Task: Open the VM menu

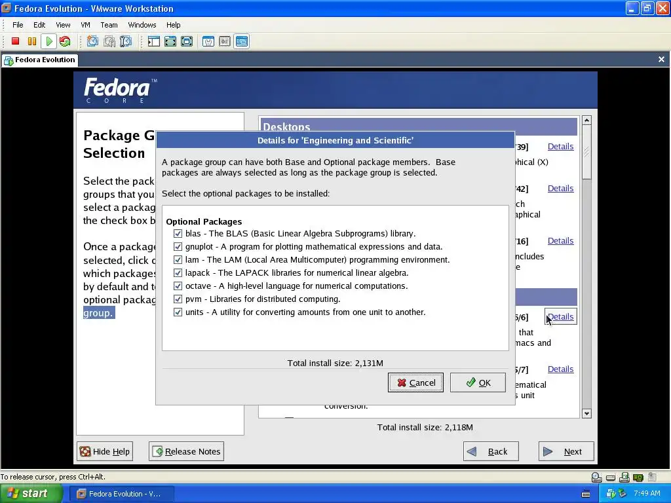Action: (x=86, y=25)
